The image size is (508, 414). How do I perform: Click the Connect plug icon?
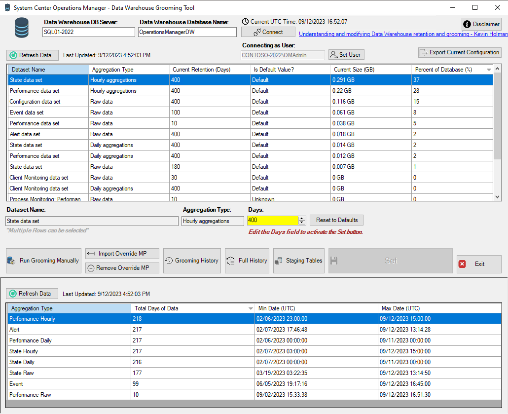point(257,32)
